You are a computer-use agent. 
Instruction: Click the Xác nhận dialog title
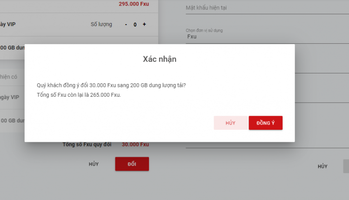click(160, 59)
